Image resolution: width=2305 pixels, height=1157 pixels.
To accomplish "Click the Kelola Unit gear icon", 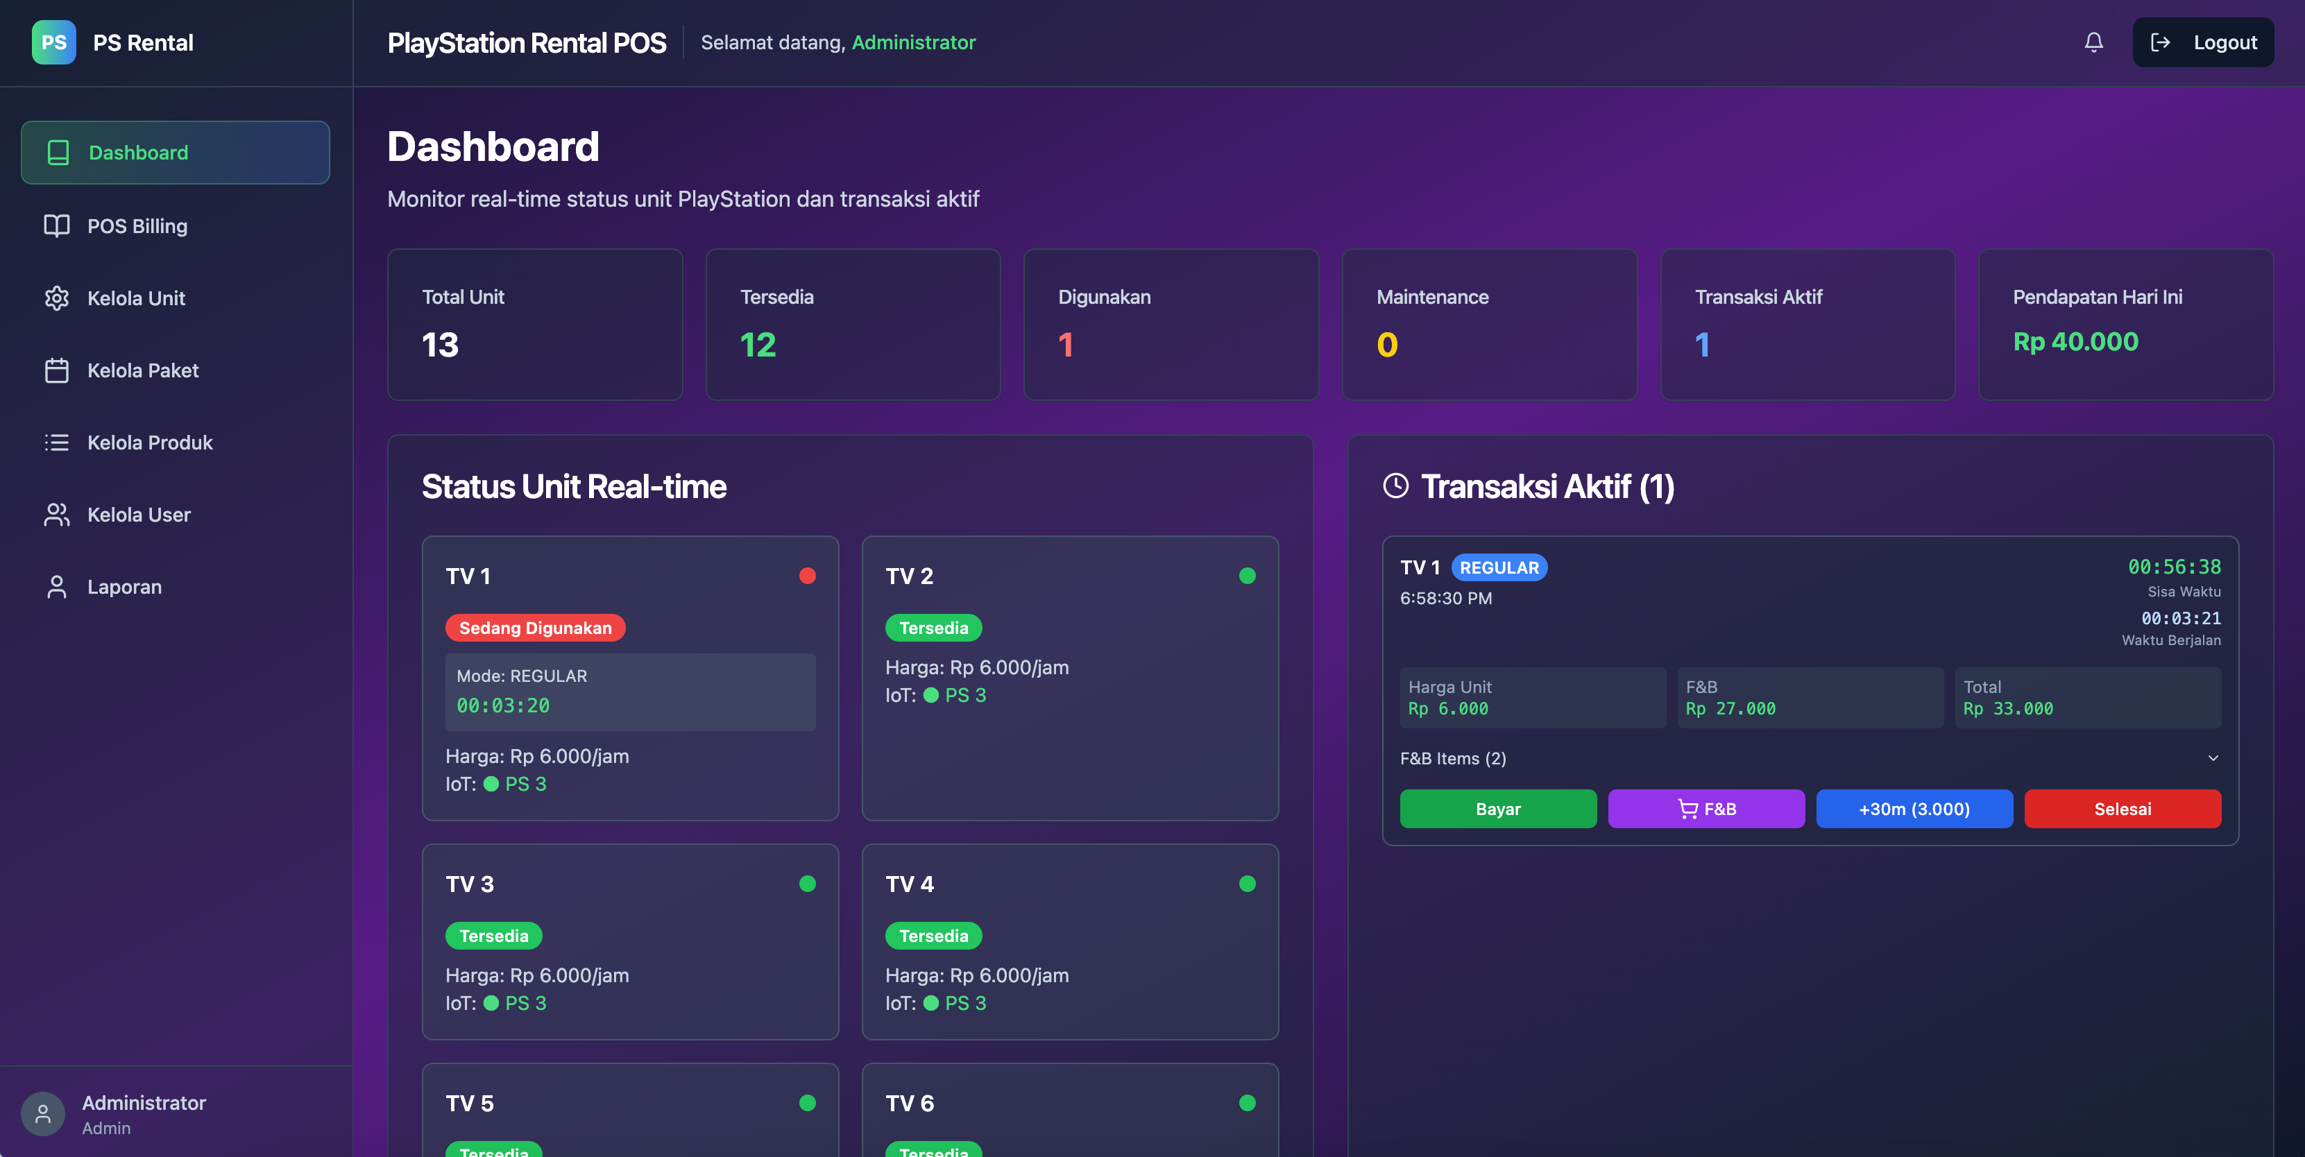I will coord(56,298).
